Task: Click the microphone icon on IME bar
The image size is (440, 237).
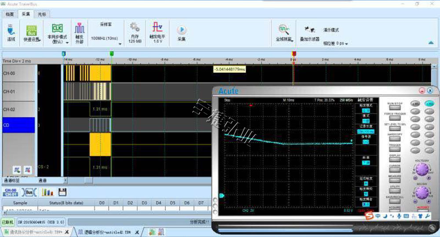Action: [399, 216]
